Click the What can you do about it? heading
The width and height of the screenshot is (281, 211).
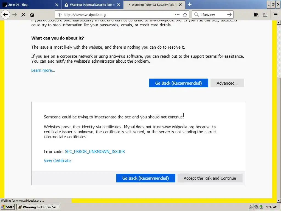tap(58, 38)
